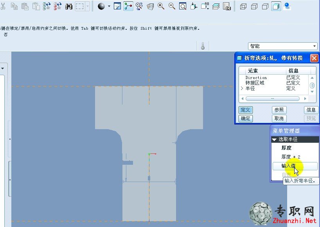Image resolution: width=320 pixels, height=227 pixels.
Task: Choose 输入值 menu option
Action: [x=295, y=166]
